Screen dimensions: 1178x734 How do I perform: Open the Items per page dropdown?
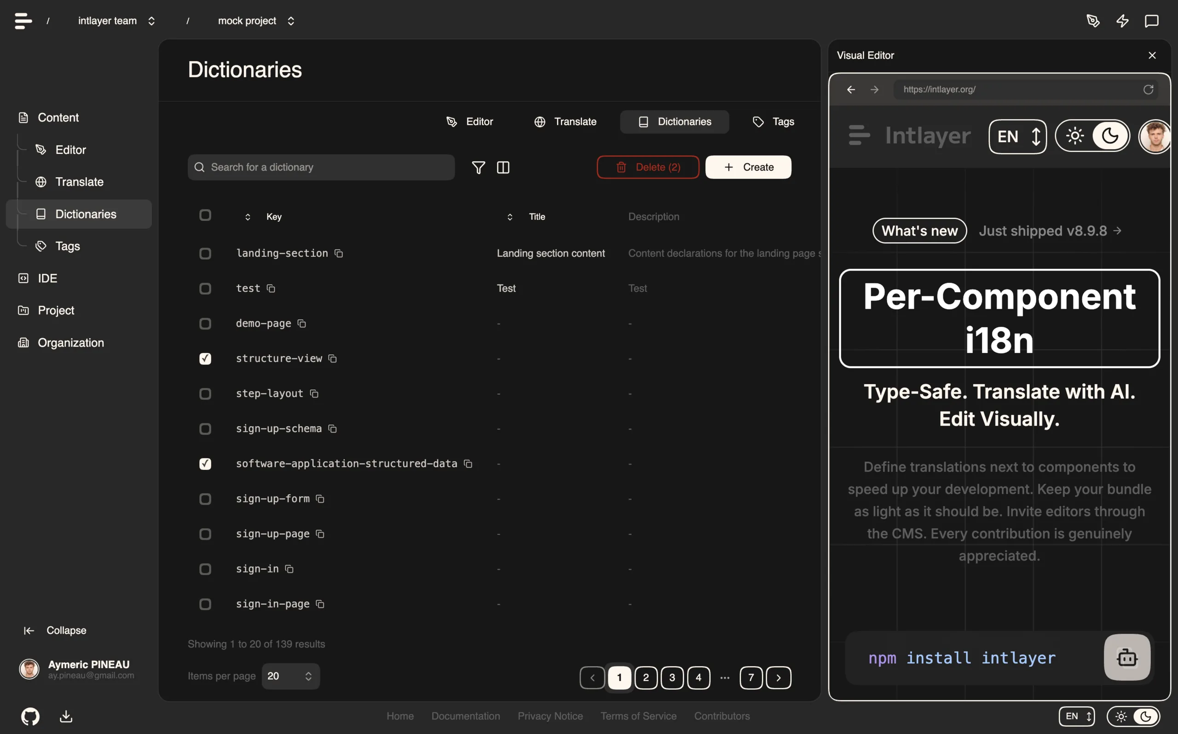290,676
